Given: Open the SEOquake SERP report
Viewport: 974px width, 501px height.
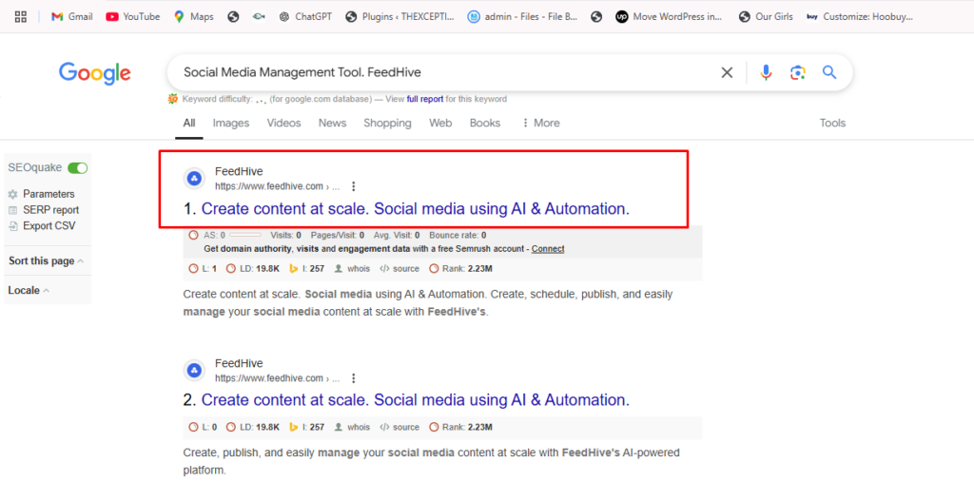Looking at the screenshot, I should tap(44, 210).
